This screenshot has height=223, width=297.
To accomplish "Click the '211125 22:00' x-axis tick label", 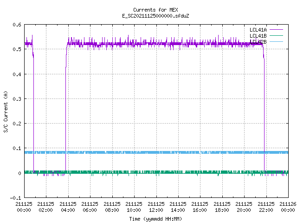I will point(266,207).
